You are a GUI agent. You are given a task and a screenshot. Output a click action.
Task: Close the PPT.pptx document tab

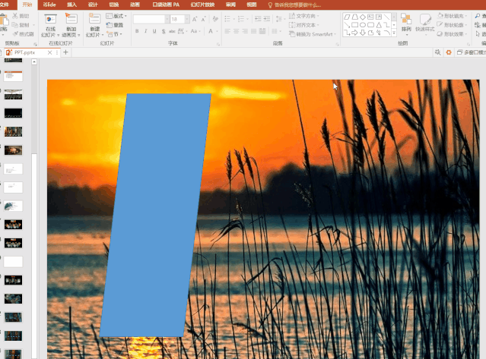click(49, 53)
